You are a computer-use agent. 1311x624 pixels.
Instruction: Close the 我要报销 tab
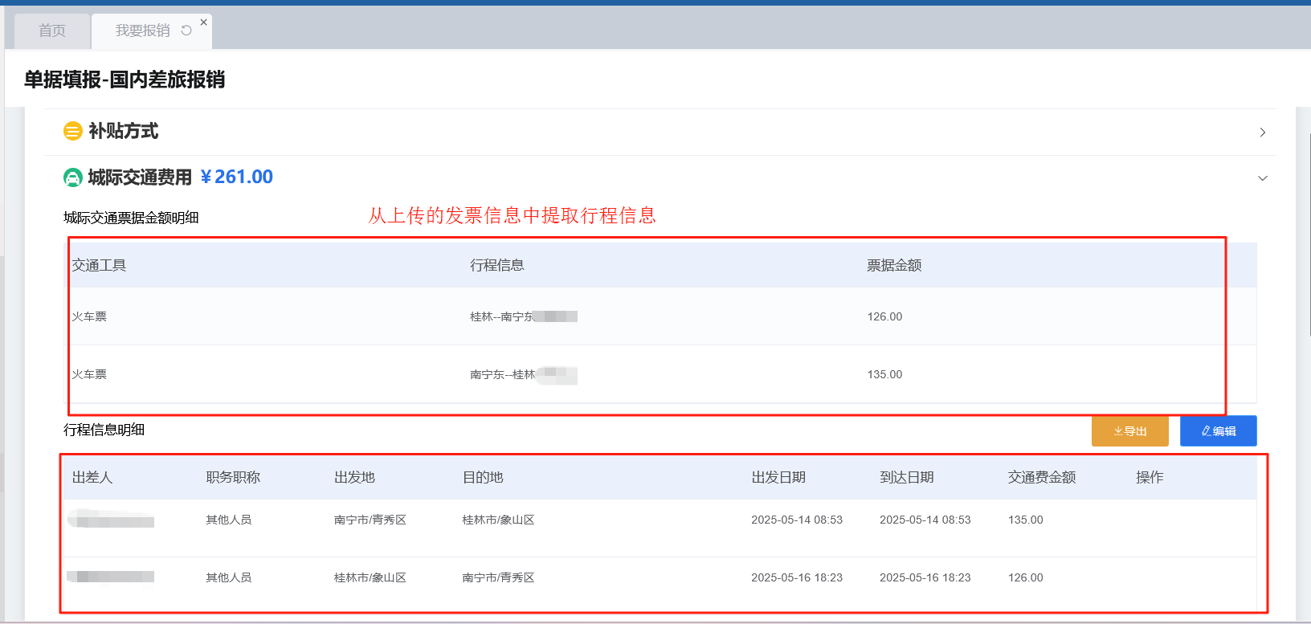[x=204, y=22]
